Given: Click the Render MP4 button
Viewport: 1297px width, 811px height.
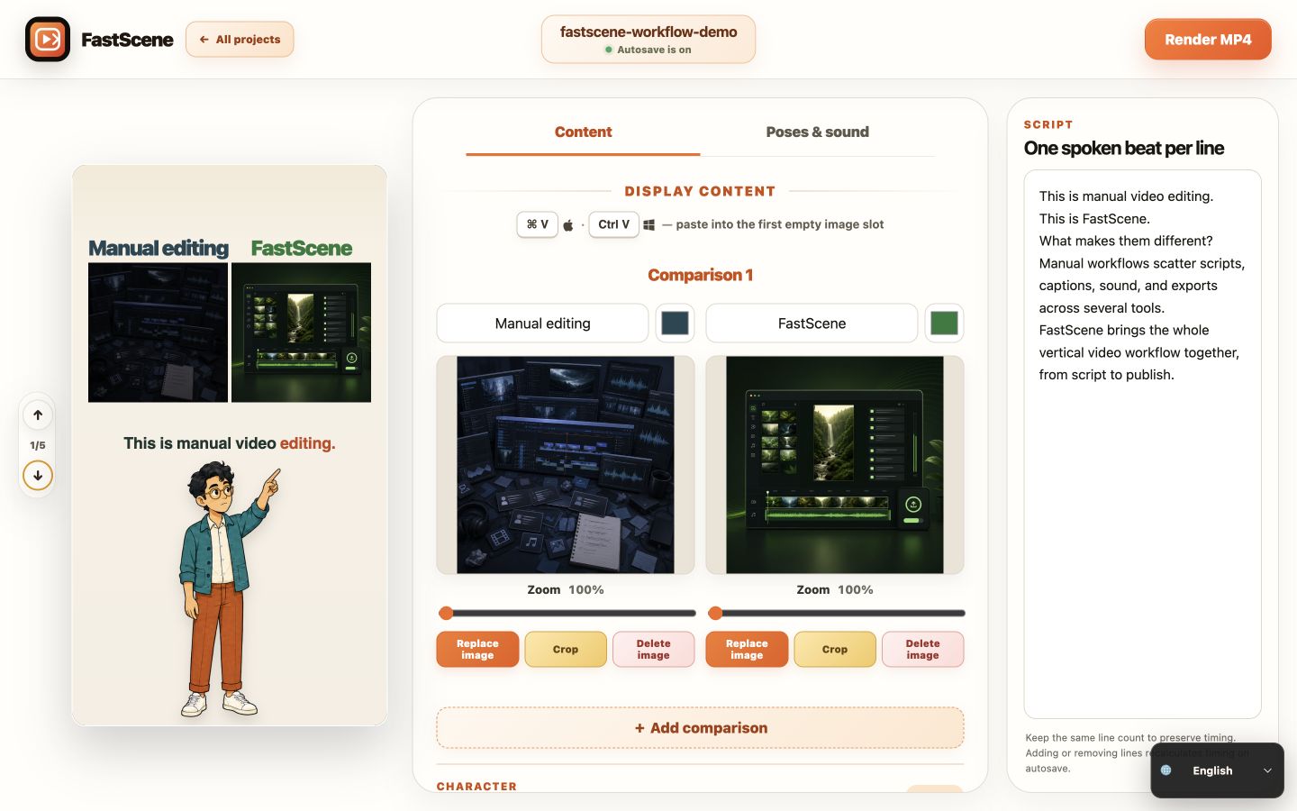Looking at the screenshot, I should coord(1208,40).
